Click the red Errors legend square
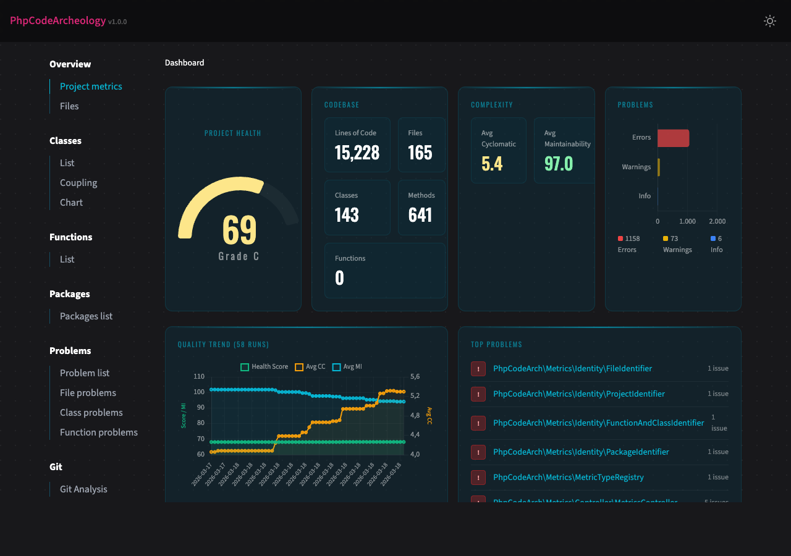The height and width of the screenshot is (556, 791). 620,238
